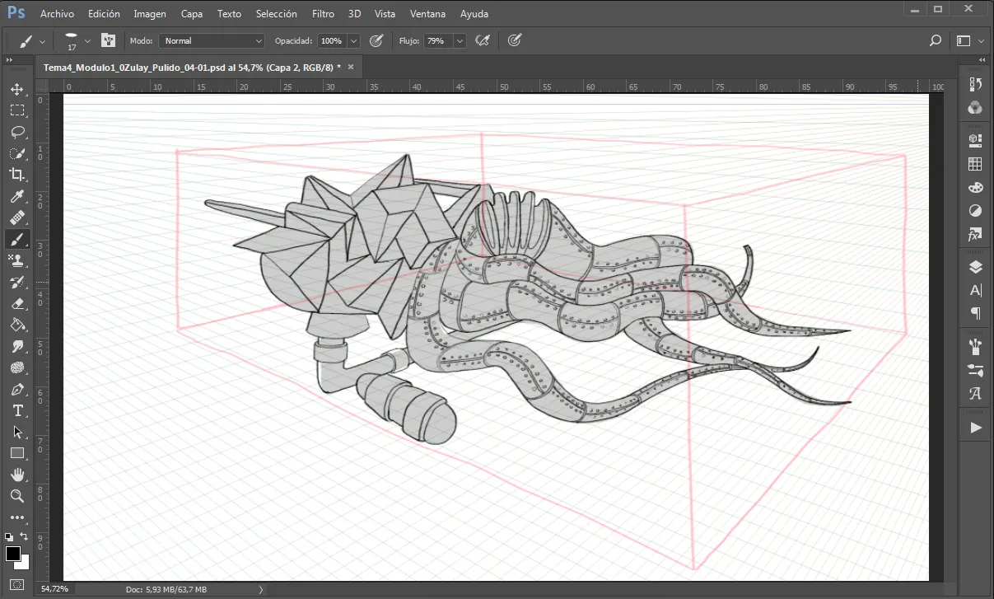The image size is (994, 599).
Task: Select the Hand tool
Action: pos(17,475)
